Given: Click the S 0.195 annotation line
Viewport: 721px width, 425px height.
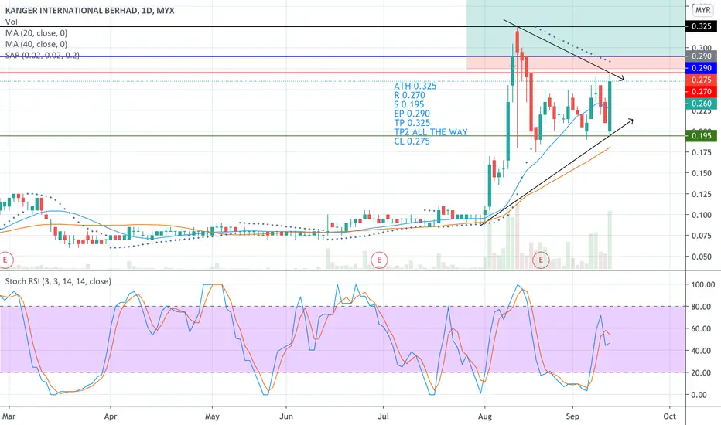Looking at the screenshot, I should pos(409,104).
